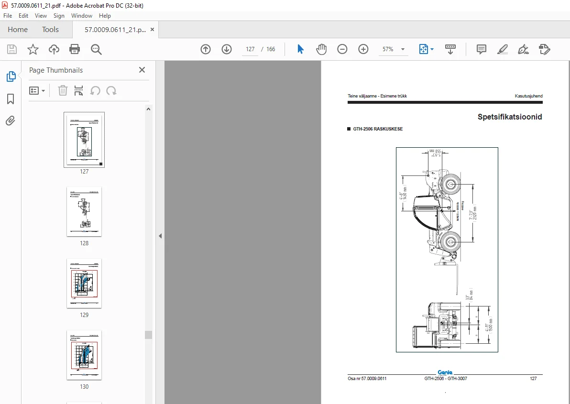This screenshot has height=404, width=570.
Task: Print the document using the printer icon
Action: click(75, 49)
